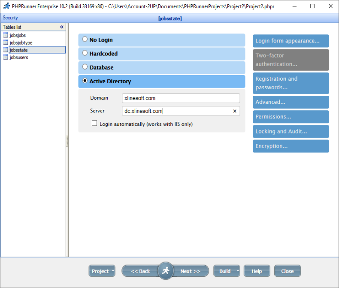
Task: Click the jobsjobtype table icon
Action: coord(6,42)
